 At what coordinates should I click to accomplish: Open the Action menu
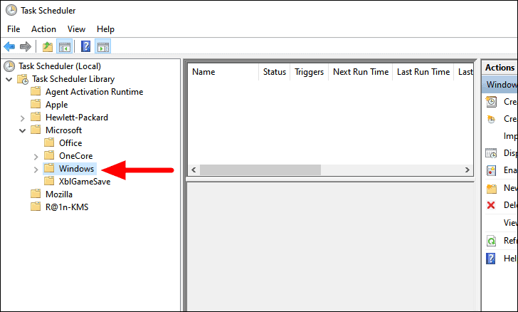coord(43,29)
